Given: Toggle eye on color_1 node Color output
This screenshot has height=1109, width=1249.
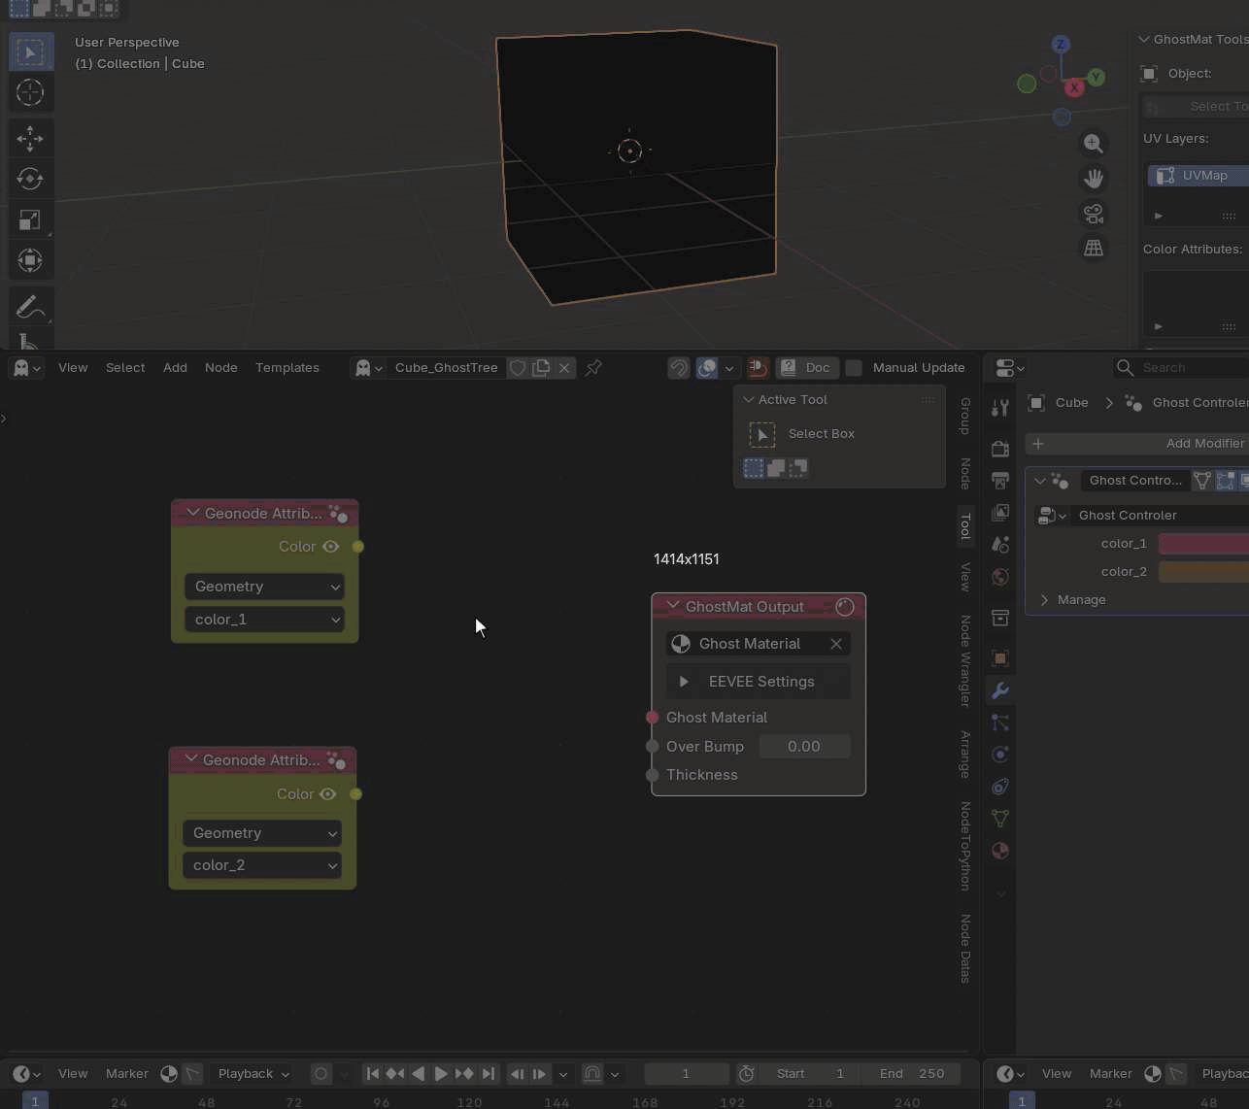Looking at the screenshot, I should pos(330,547).
